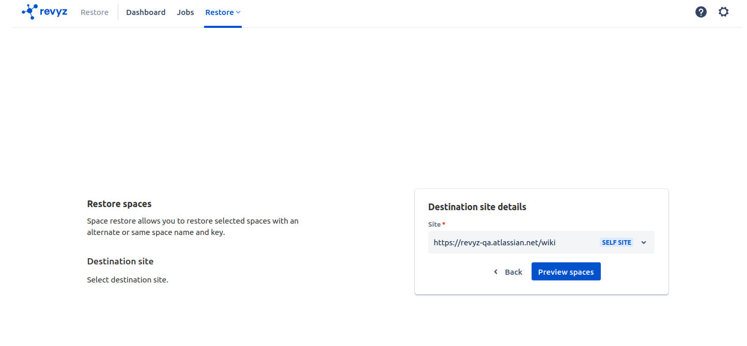Click the Destination site details heading

point(477,207)
